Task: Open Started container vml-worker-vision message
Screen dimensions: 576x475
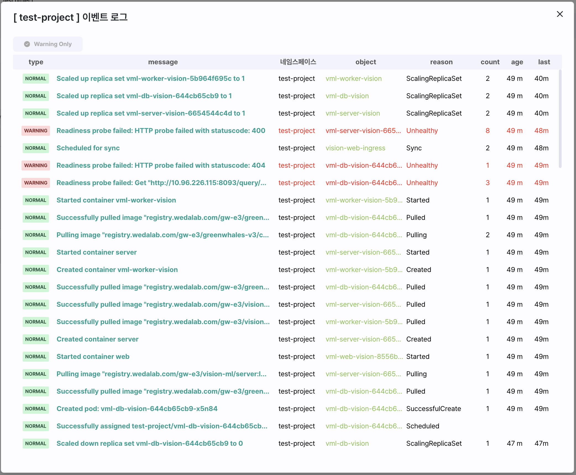Action: click(x=116, y=200)
